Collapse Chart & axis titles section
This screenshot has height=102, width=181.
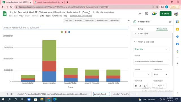click(x=151, y=42)
